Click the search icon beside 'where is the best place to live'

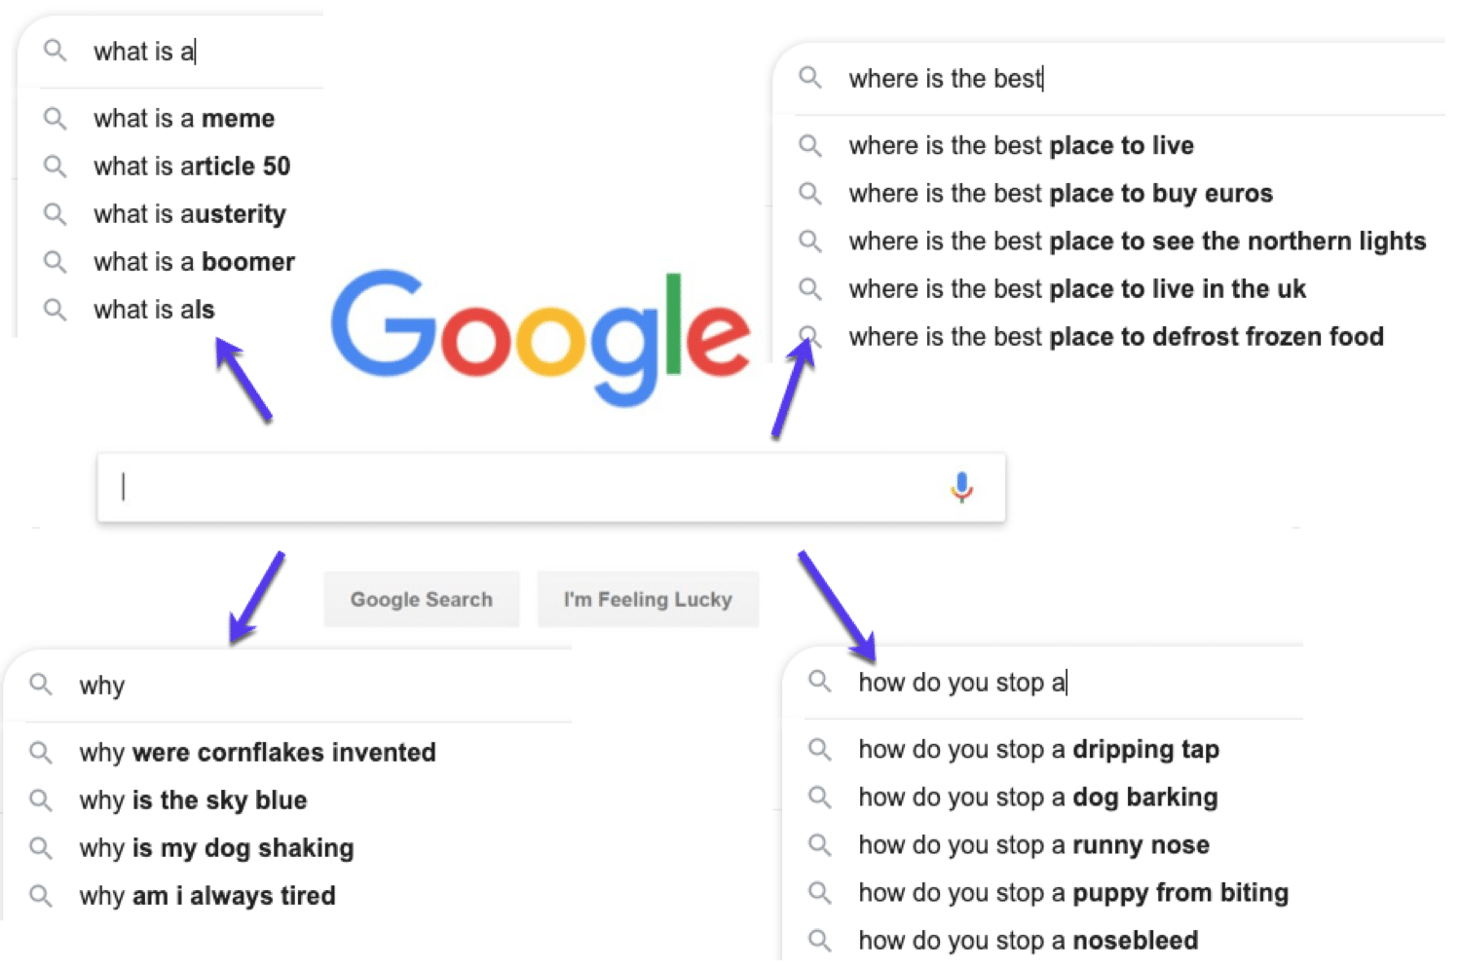coord(810,145)
